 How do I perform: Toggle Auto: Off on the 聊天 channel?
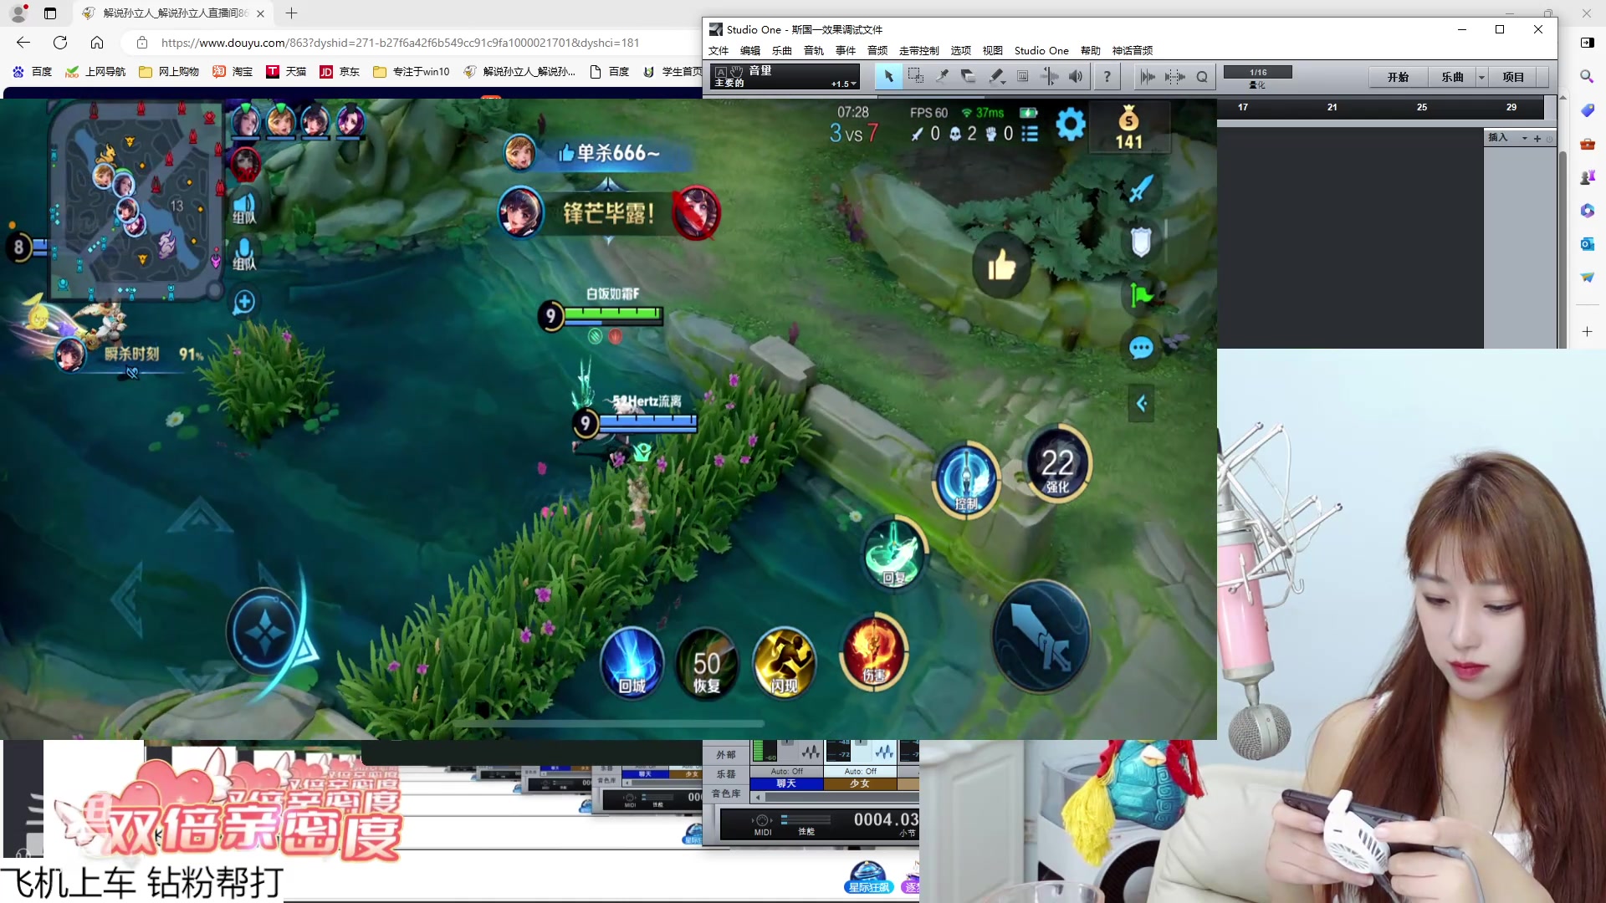[x=786, y=771]
